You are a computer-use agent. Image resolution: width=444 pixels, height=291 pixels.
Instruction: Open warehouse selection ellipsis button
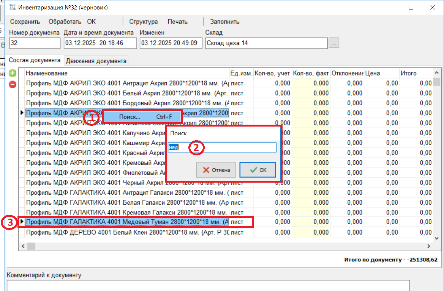click(334, 43)
